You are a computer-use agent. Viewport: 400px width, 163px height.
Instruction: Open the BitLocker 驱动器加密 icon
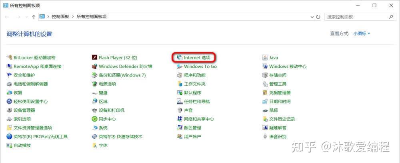10,57
